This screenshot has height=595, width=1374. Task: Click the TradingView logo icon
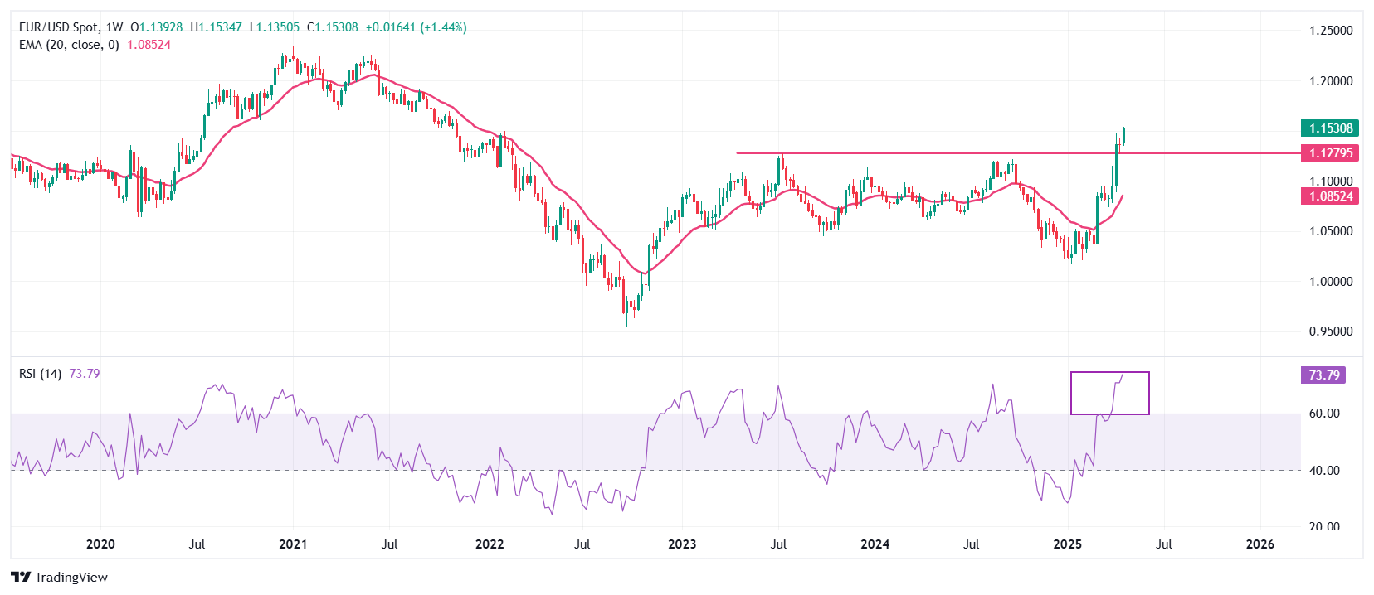21,577
